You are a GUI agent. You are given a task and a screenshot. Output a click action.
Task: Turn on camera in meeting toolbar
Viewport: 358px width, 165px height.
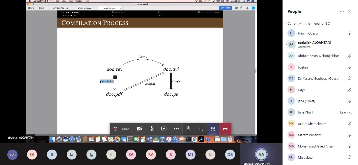139,129
